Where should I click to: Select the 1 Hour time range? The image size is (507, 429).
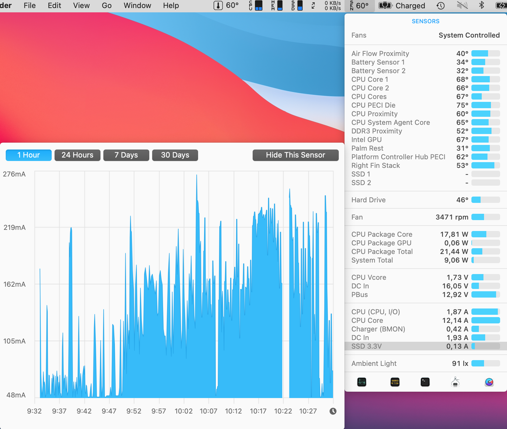pyautogui.click(x=29, y=155)
